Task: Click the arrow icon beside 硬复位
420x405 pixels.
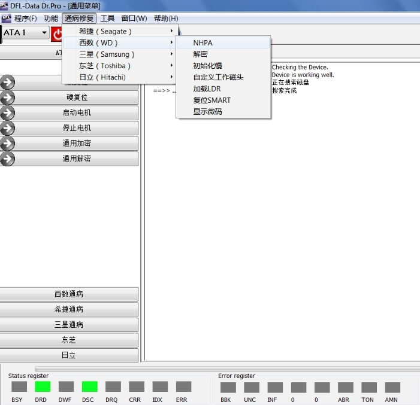Action: point(7,98)
